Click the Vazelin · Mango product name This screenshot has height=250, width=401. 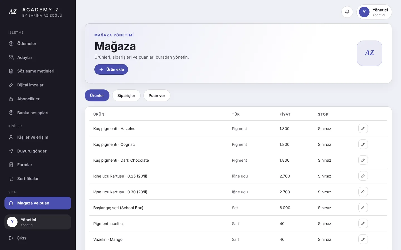[108, 239]
